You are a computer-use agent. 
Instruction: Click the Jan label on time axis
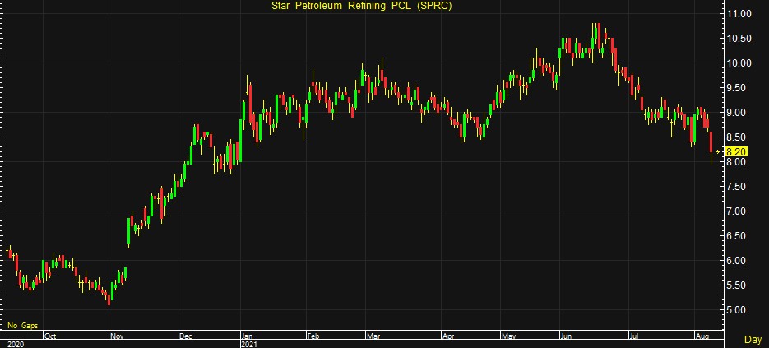pos(247,336)
